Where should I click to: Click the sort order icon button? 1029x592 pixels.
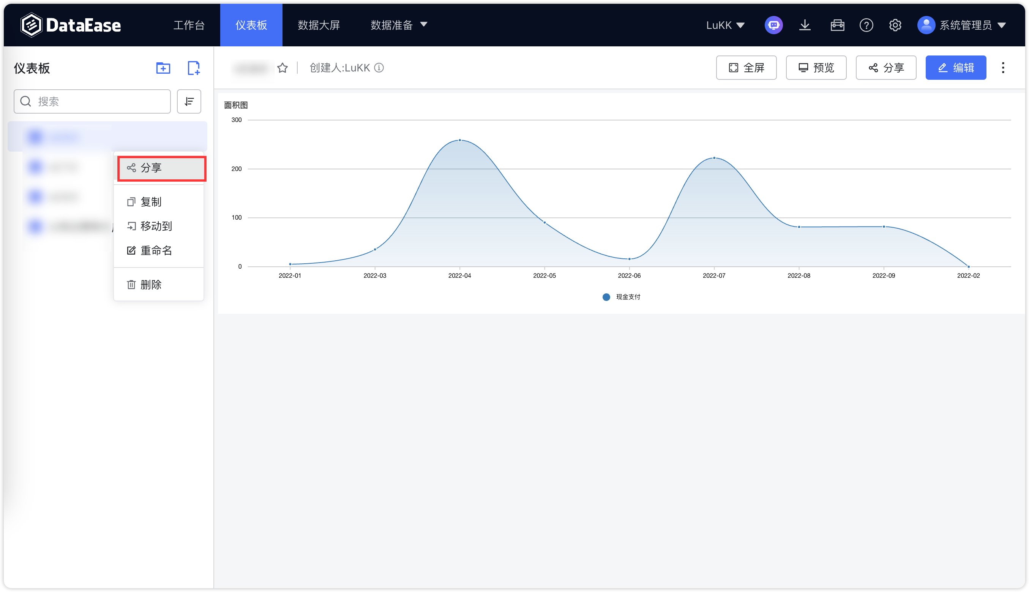pos(189,101)
